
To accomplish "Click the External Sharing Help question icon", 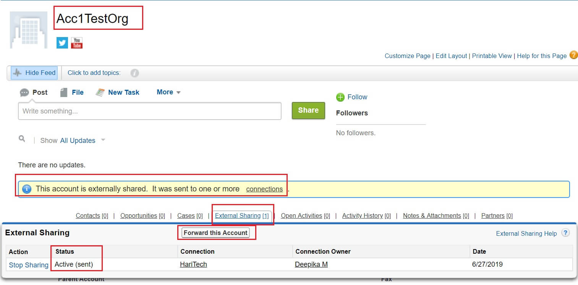I will [565, 233].
